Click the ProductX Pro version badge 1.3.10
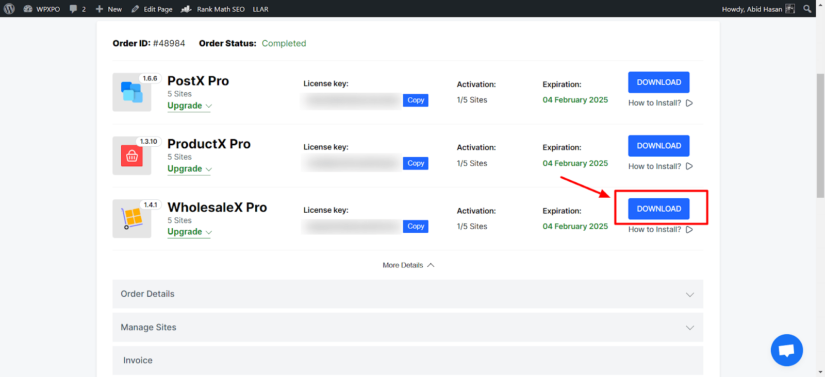This screenshot has width=825, height=377. pyautogui.click(x=148, y=142)
